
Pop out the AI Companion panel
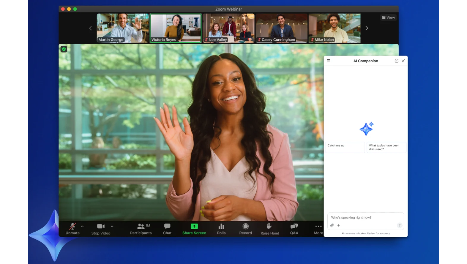396,61
